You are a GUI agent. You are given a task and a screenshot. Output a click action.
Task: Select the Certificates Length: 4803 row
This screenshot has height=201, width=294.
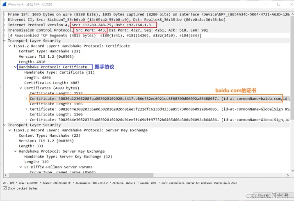pos(50,83)
